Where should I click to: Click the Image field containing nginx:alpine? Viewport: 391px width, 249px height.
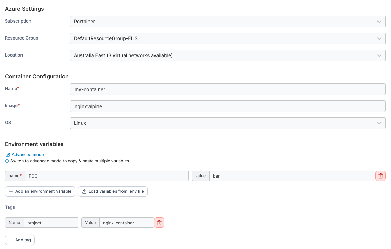(228, 106)
